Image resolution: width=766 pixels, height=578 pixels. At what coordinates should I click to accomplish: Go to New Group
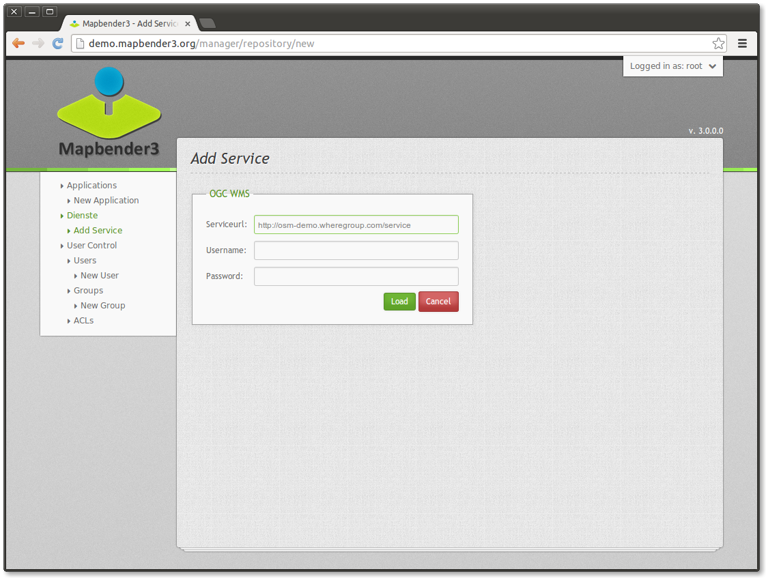(102, 306)
